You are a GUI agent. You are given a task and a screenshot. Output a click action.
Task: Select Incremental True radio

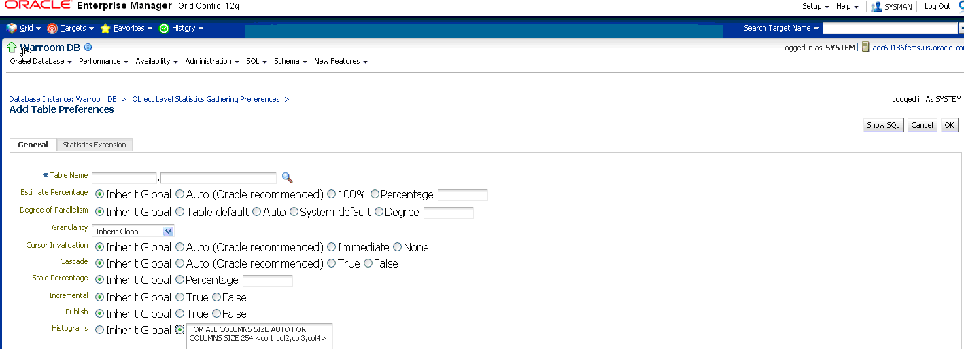[180, 297]
